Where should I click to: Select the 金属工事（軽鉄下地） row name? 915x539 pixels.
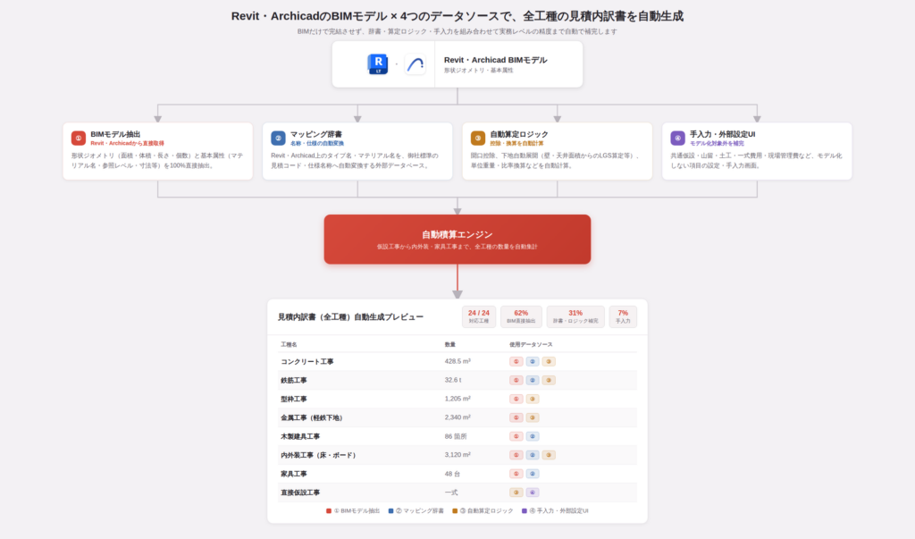(313, 417)
